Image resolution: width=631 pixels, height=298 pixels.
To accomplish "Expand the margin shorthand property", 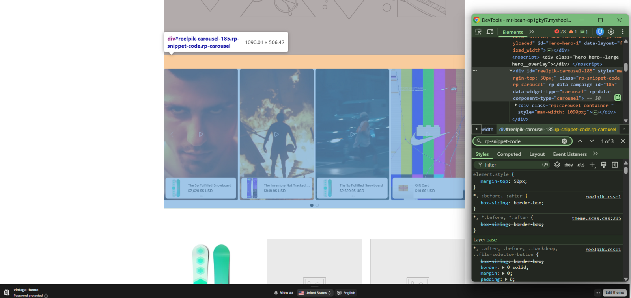I will 503,273.
